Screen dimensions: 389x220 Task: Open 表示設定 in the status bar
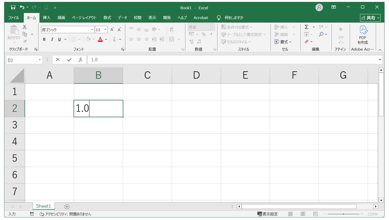click(x=268, y=214)
